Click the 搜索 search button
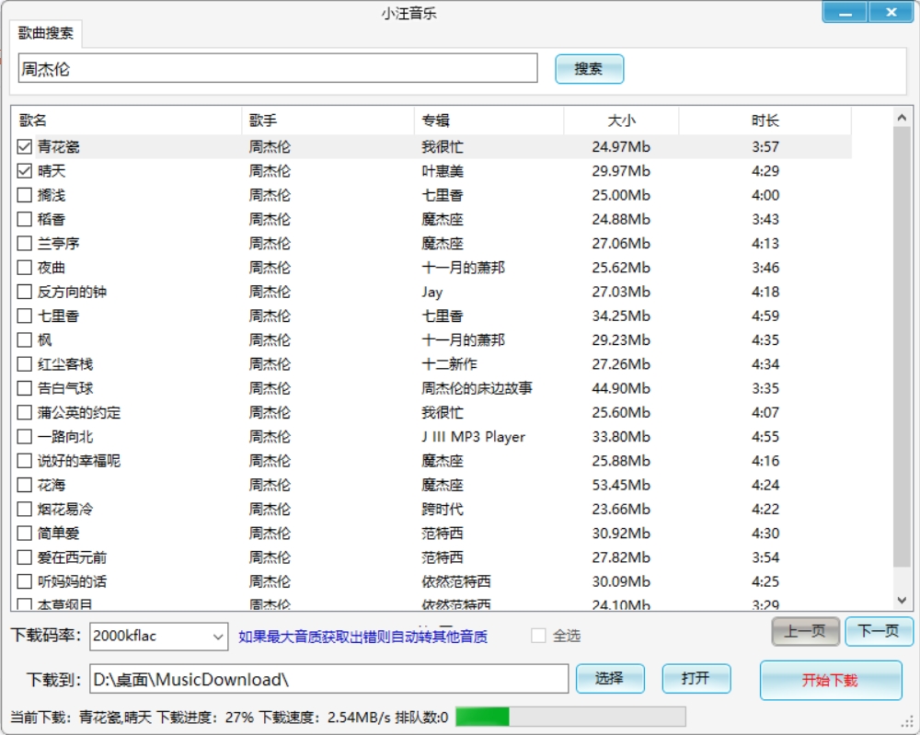Screen dimensions: 920x735 [589, 69]
